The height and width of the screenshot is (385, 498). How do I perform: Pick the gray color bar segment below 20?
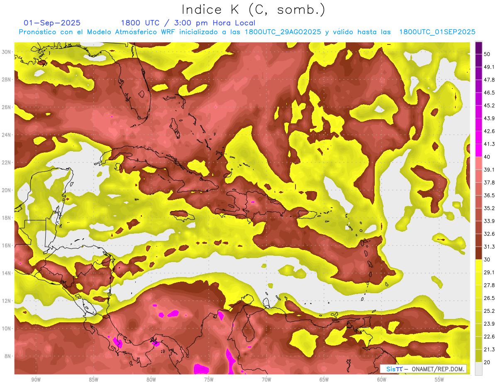click(x=478, y=368)
